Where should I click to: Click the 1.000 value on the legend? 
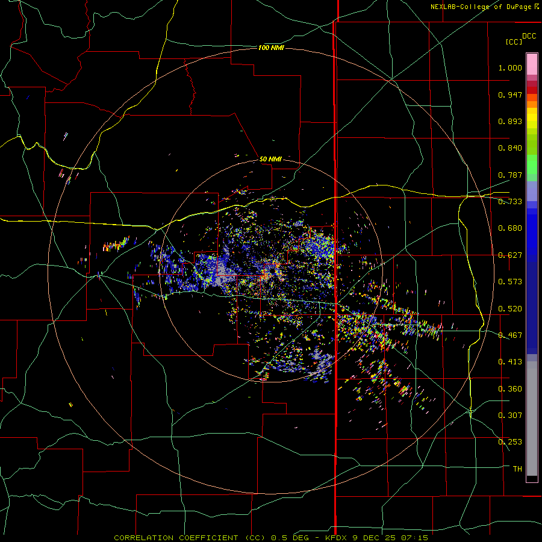[x=510, y=67]
